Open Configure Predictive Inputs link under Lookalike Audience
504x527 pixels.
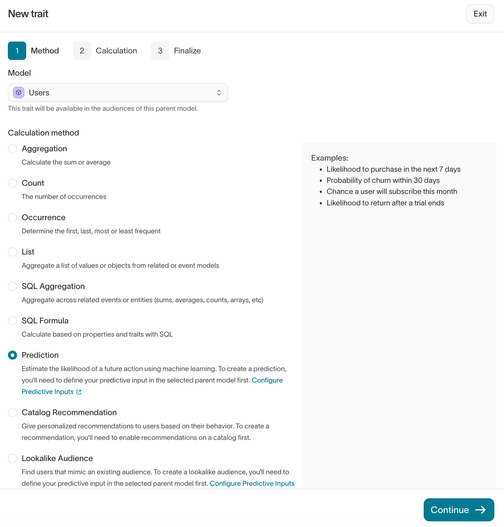coord(252,483)
